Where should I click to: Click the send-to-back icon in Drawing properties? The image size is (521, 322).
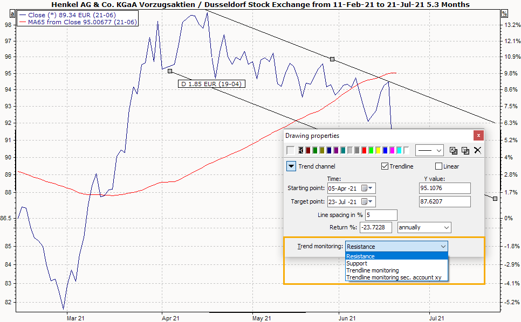point(466,151)
